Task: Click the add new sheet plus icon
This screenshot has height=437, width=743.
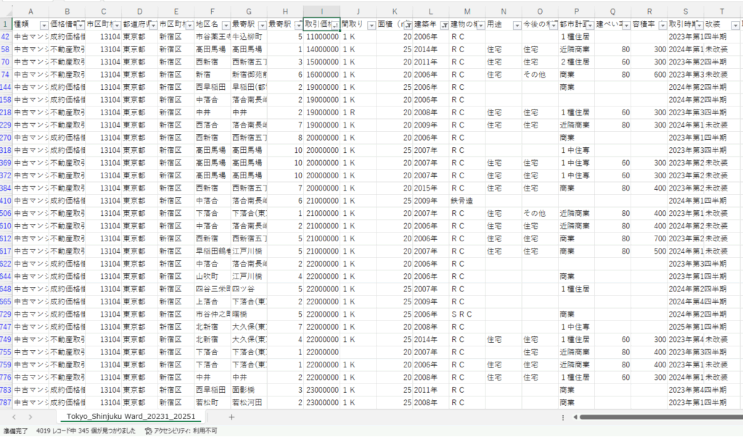Action: (231, 417)
